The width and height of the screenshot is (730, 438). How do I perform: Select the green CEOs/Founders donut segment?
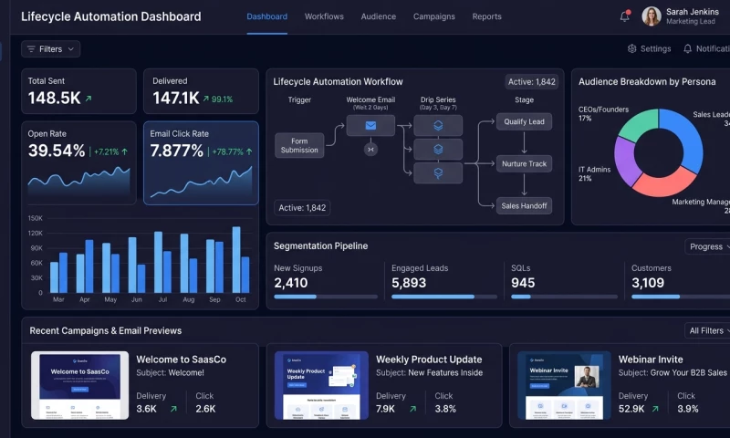[x=640, y=124]
